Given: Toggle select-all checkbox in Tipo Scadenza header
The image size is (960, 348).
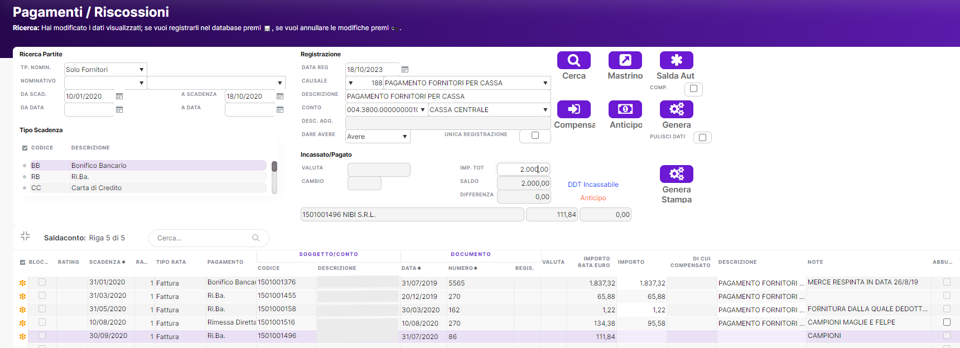Looking at the screenshot, I should pyautogui.click(x=25, y=148).
